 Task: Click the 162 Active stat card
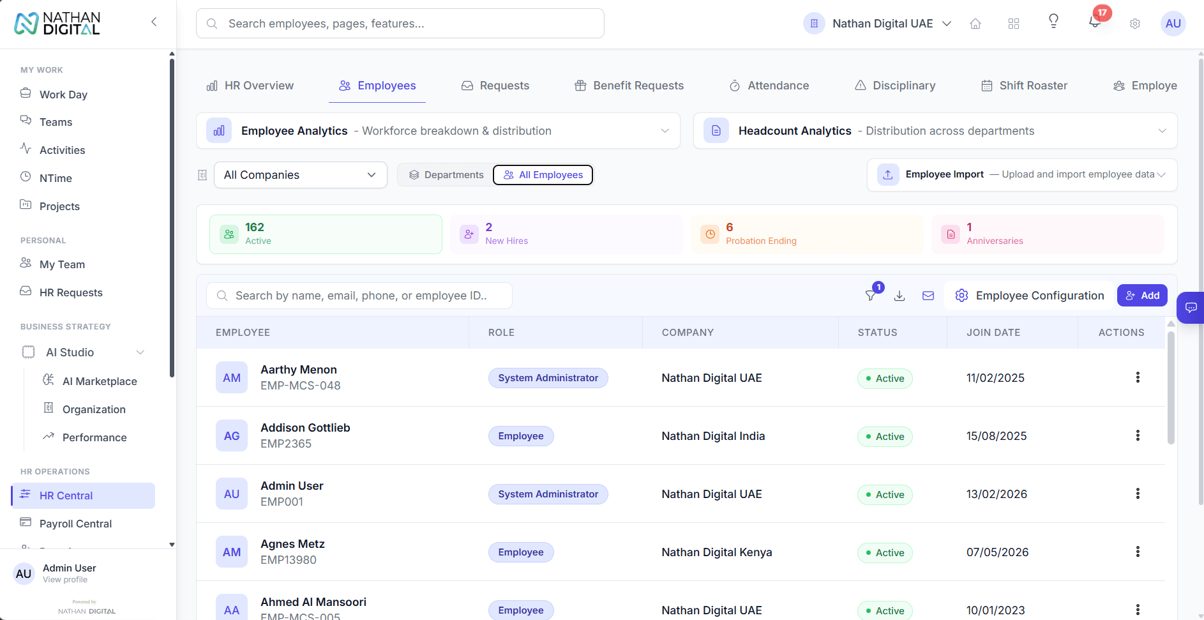click(326, 234)
